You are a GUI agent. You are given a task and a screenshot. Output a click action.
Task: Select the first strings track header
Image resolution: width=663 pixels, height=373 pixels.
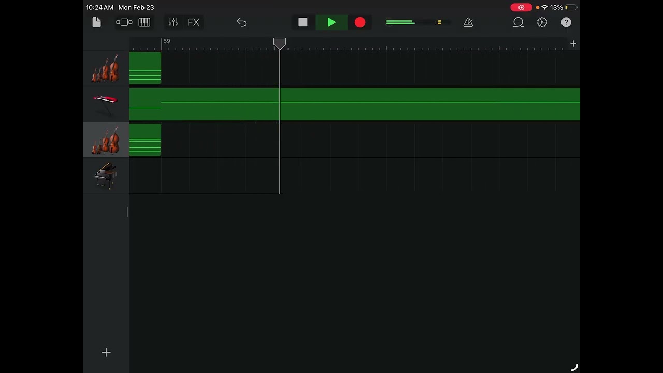click(106, 68)
